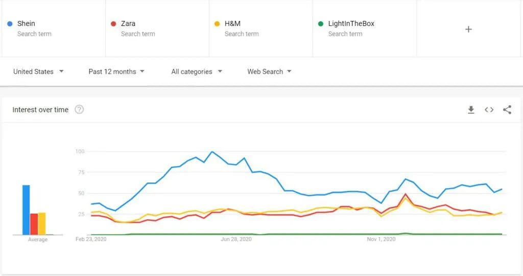
Task: Click the yellow dot beside H&M
Action: point(217,24)
